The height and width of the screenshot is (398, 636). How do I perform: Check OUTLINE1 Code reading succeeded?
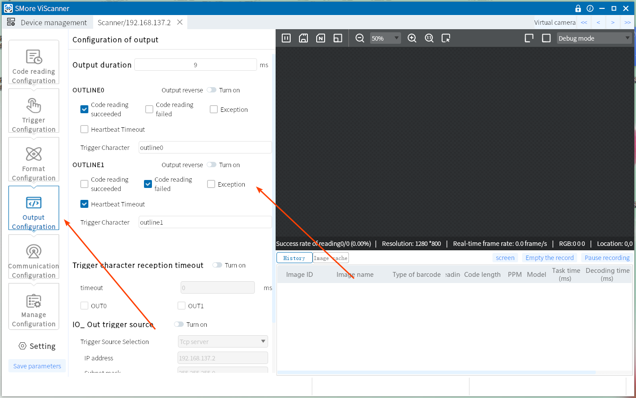click(84, 184)
